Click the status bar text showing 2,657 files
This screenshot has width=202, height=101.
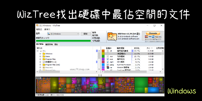49,95
